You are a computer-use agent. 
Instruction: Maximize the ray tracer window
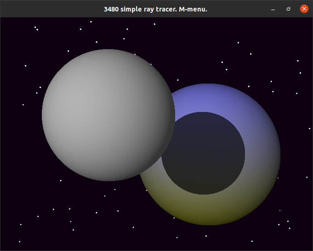click(x=288, y=9)
